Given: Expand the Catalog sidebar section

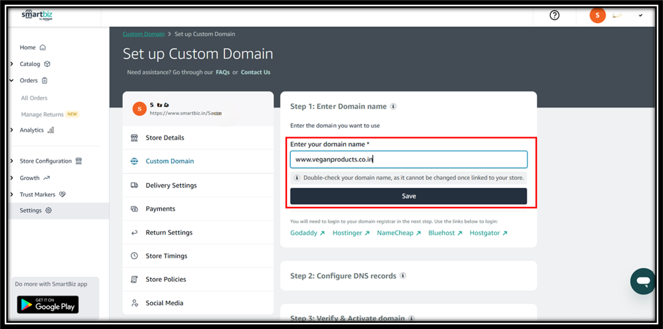Looking at the screenshot, I should [x=12, y=64].
